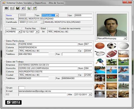
Task: Open the ManuelMontoya.jpg photo file dropdown
Action: click(125, 38)
